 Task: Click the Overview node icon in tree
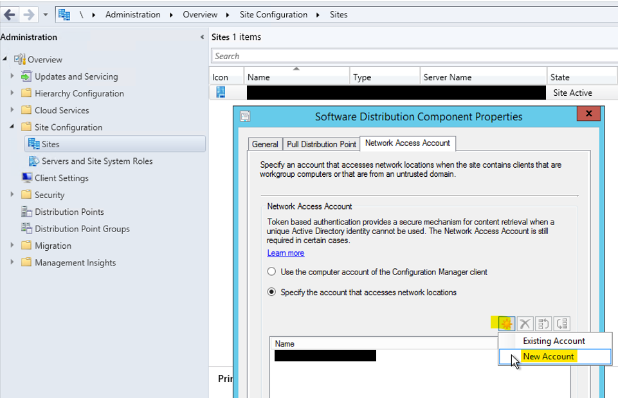[20, 60]
